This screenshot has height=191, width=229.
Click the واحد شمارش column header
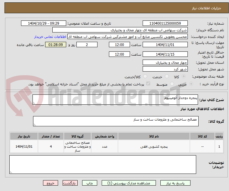[104, 136]
